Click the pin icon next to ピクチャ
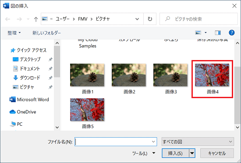This screenshot has height=163, width=241. coord(50,87)
